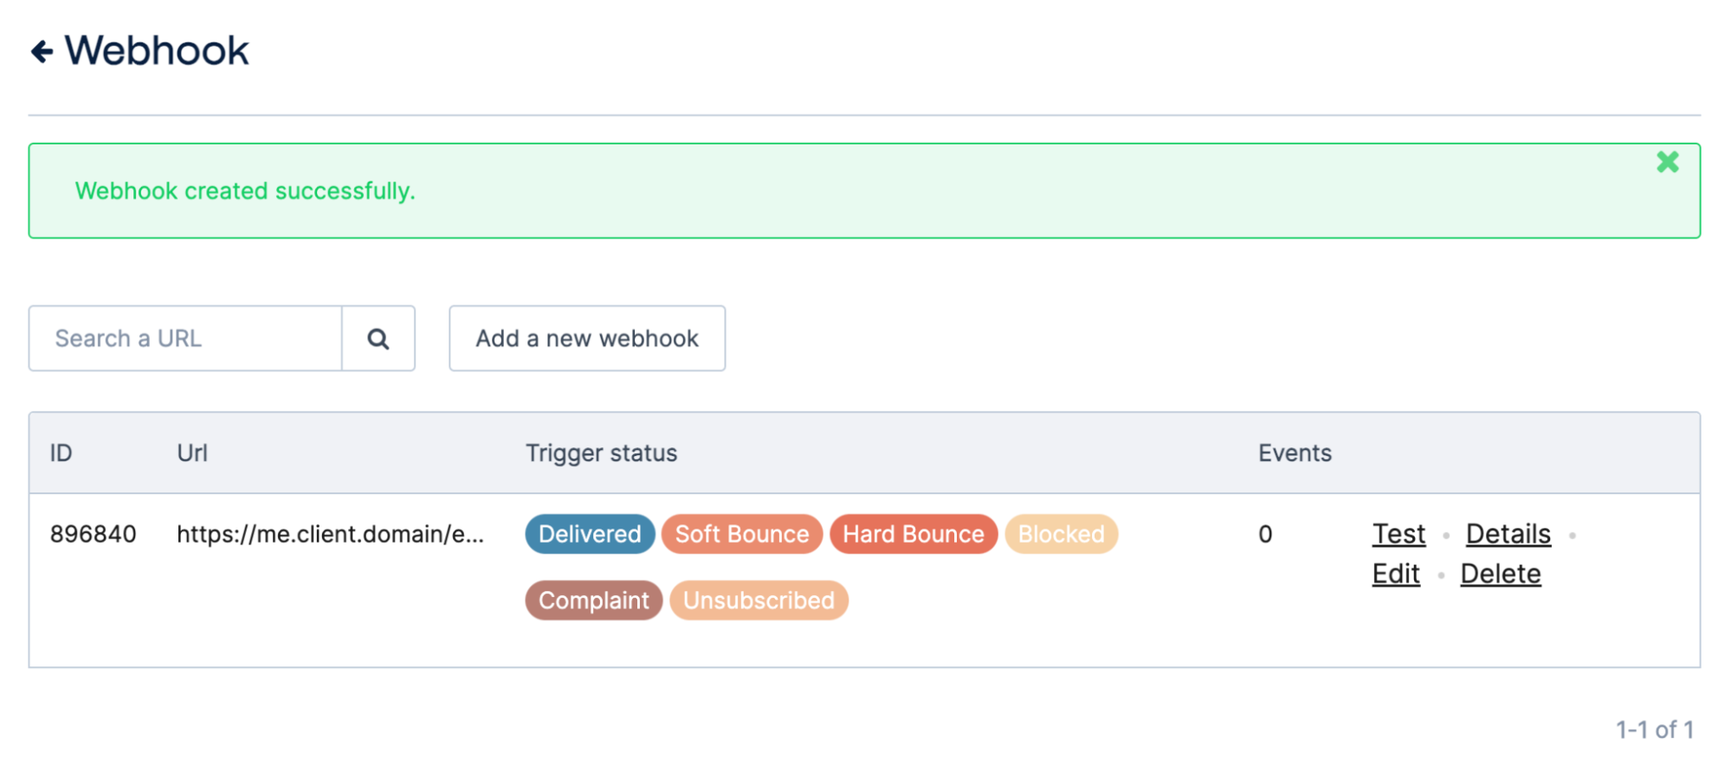Click the truncated webhook URL text
This screenshot has width=1731, height=777.
pos(330,534)
